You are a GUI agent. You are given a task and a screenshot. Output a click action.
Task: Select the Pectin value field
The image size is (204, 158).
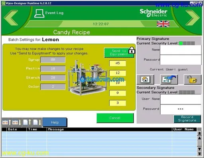coord(53,69)
